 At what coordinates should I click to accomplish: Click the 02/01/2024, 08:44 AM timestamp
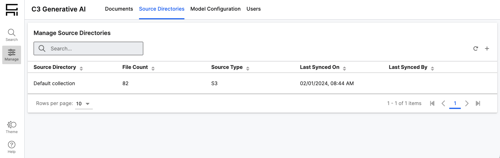point(327,83)
